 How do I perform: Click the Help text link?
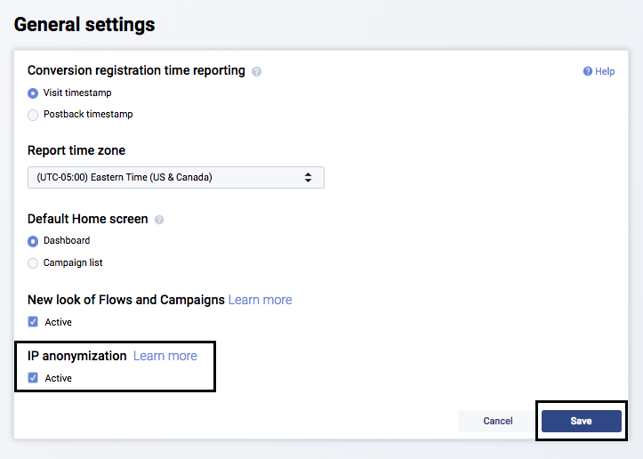[x=605, y=71]
